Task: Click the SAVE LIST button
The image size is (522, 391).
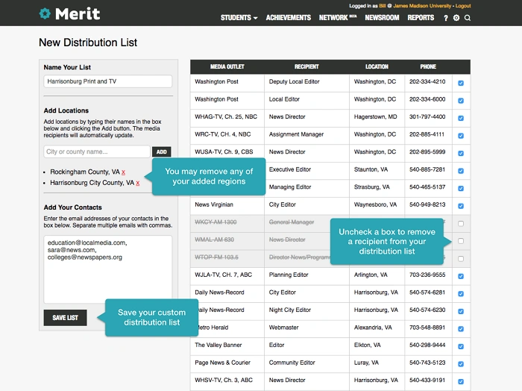Action: (x=66, y=318)
